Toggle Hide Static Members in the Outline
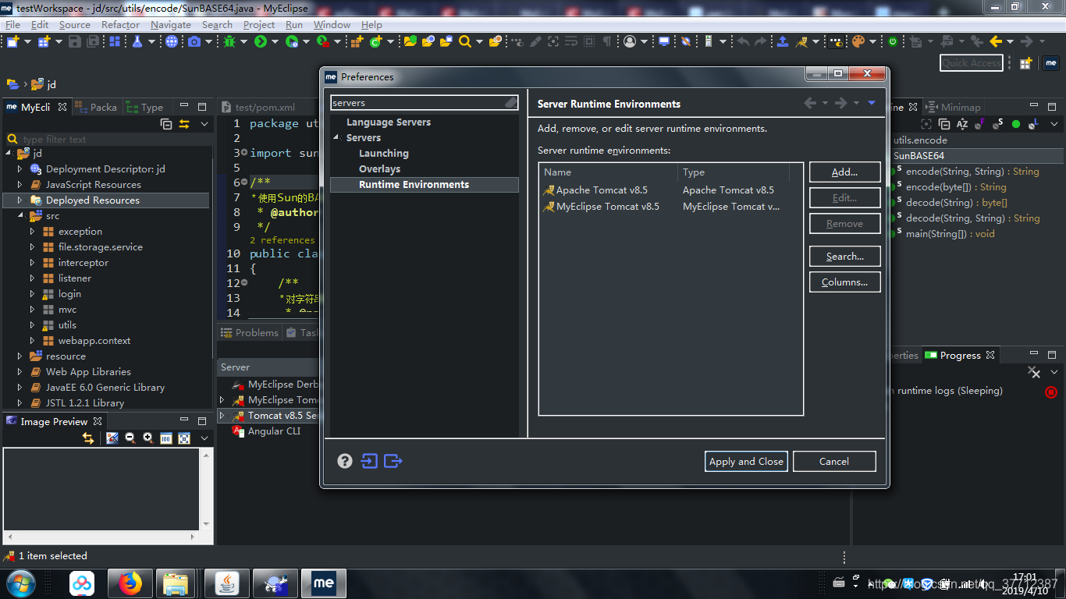Screen dimensions: 1066x599 pos(998,124)
